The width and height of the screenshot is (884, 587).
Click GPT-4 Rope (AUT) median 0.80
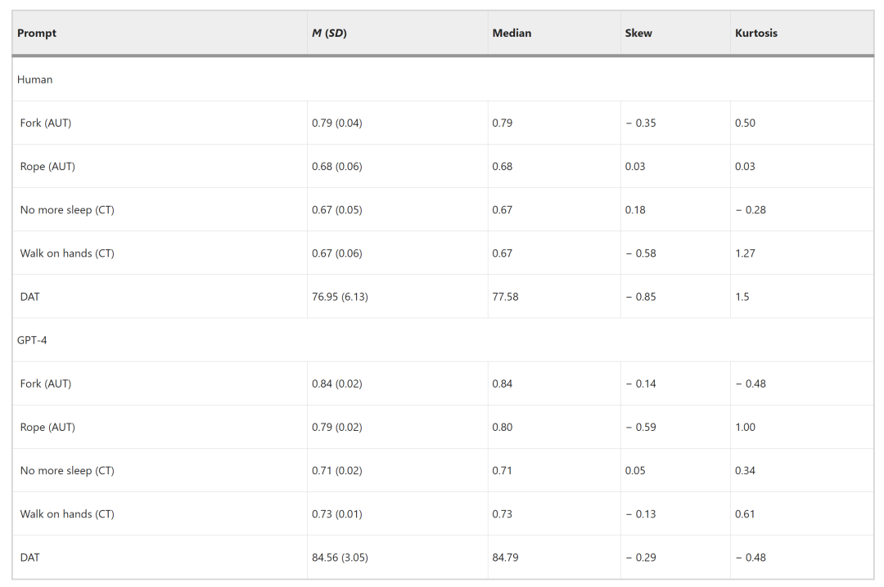502,427
